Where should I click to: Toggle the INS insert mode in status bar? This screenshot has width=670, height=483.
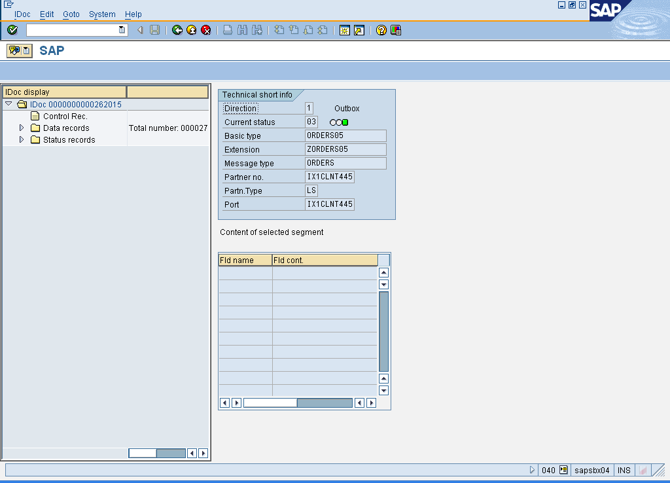coord(624,470)
